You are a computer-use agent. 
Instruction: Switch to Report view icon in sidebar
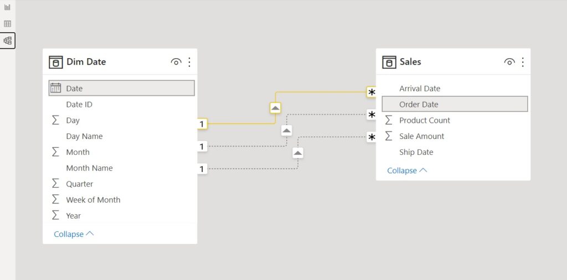[7, 7]
